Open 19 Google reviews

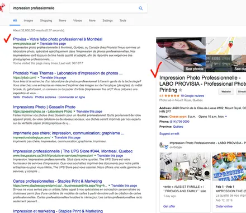[x=192, y=96]
